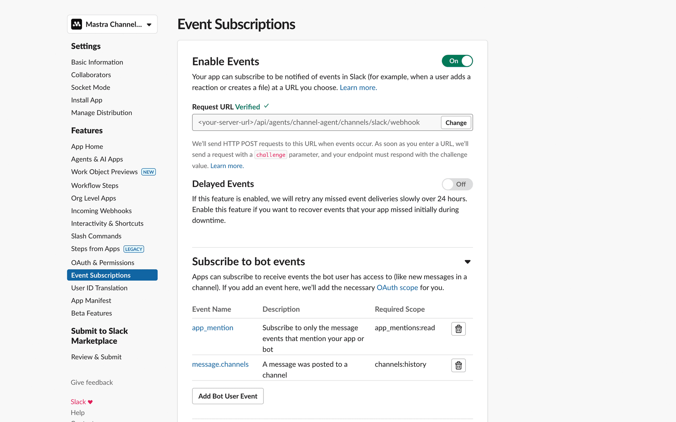Viewport: 676px width, 422px height.
Task: Click inside the Request URL input field
Action: tap(310, 122)
